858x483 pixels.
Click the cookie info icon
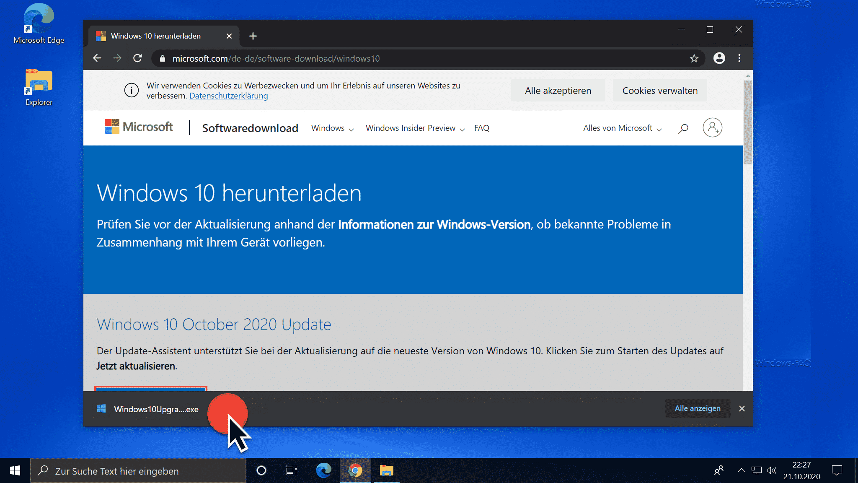coord(132,90)
